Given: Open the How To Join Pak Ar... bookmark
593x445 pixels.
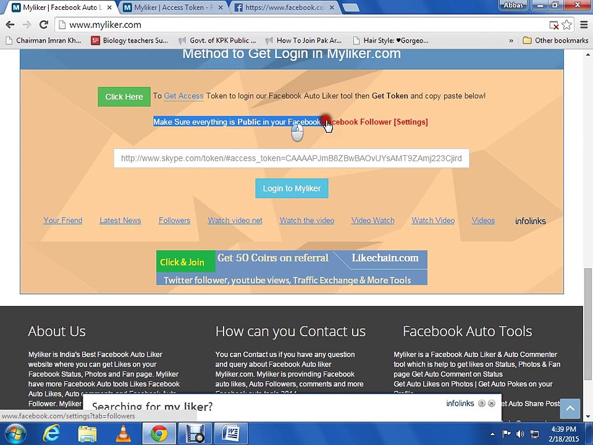Looking at the screenshot, I should (x=304, y=41).
